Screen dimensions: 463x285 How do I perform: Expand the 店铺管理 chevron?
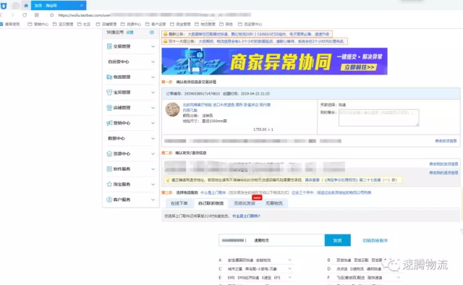click(153, 108)
